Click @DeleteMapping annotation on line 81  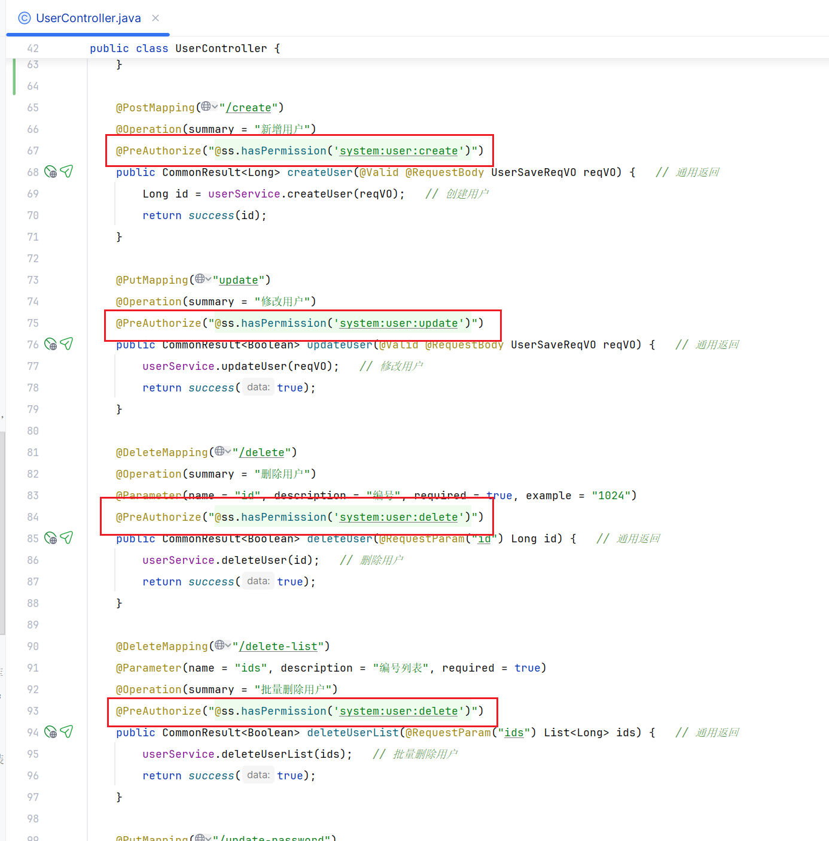[x=162, y=453]
